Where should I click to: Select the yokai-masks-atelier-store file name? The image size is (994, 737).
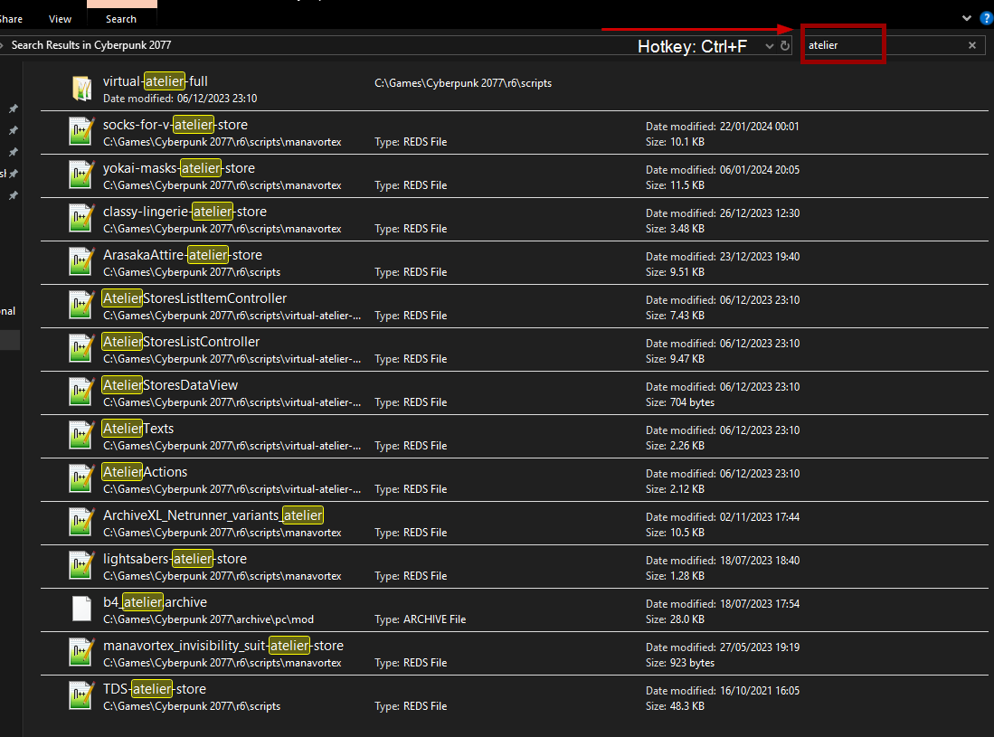coord(179,168)
